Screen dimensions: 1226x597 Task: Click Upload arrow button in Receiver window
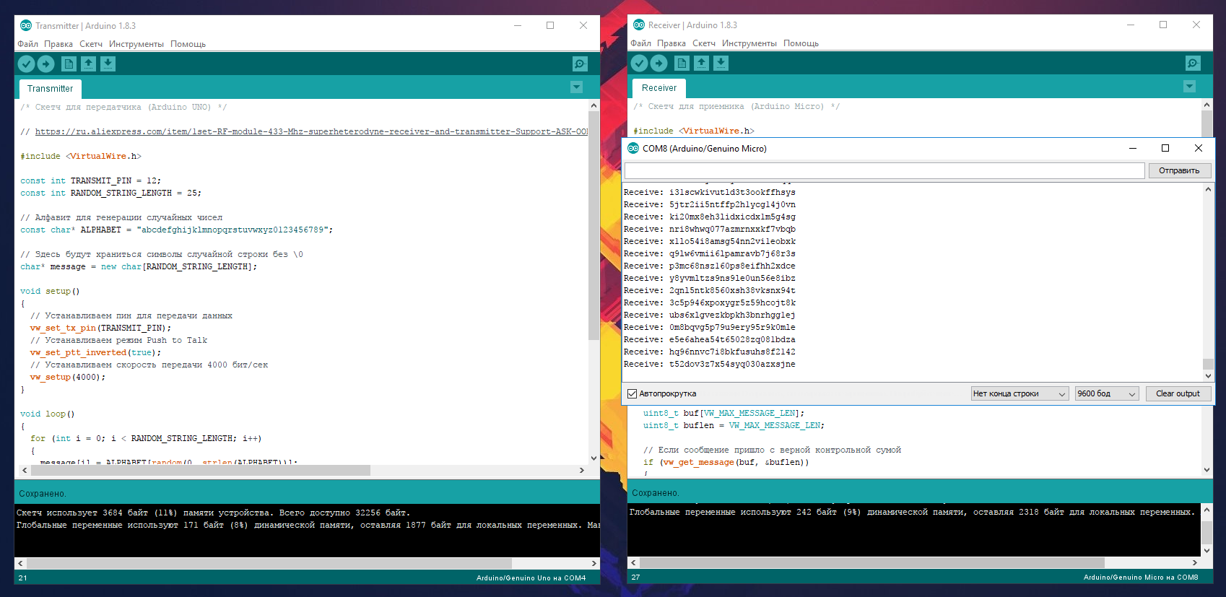tap(658, 64)
